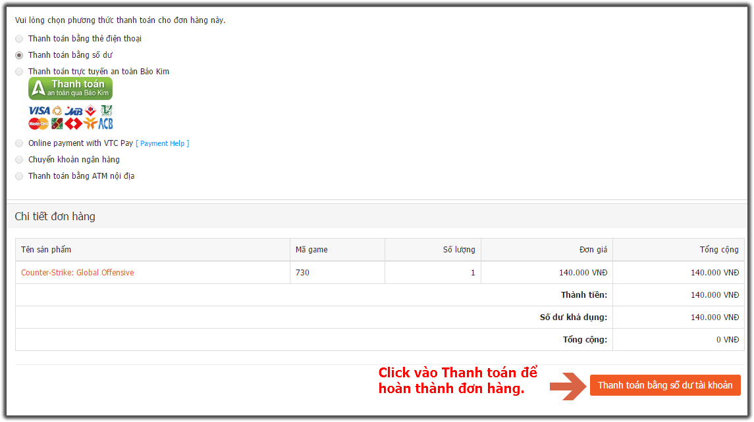Click the orange arrow pointing to pay button

pos(568,386)
